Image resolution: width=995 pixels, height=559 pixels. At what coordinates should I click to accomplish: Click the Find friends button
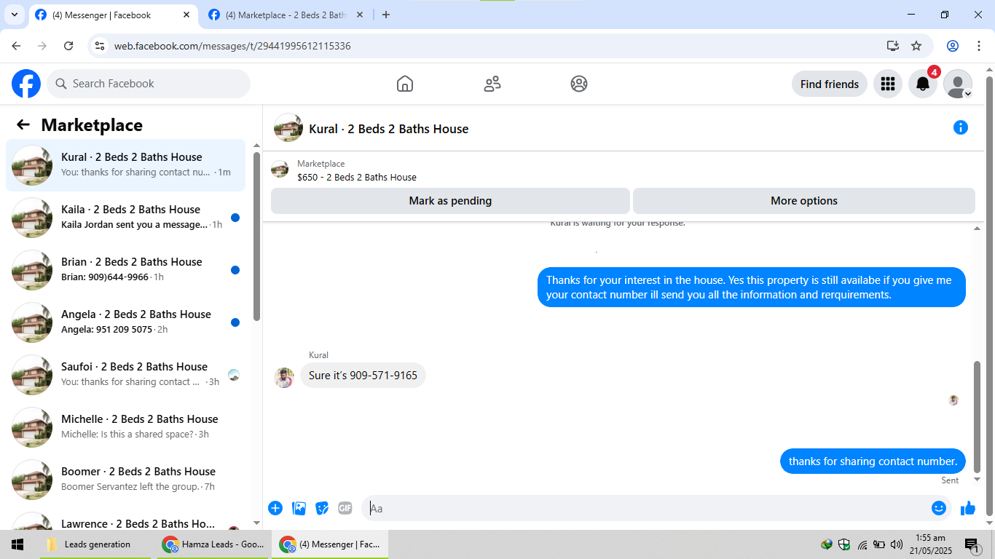[830, 84]
